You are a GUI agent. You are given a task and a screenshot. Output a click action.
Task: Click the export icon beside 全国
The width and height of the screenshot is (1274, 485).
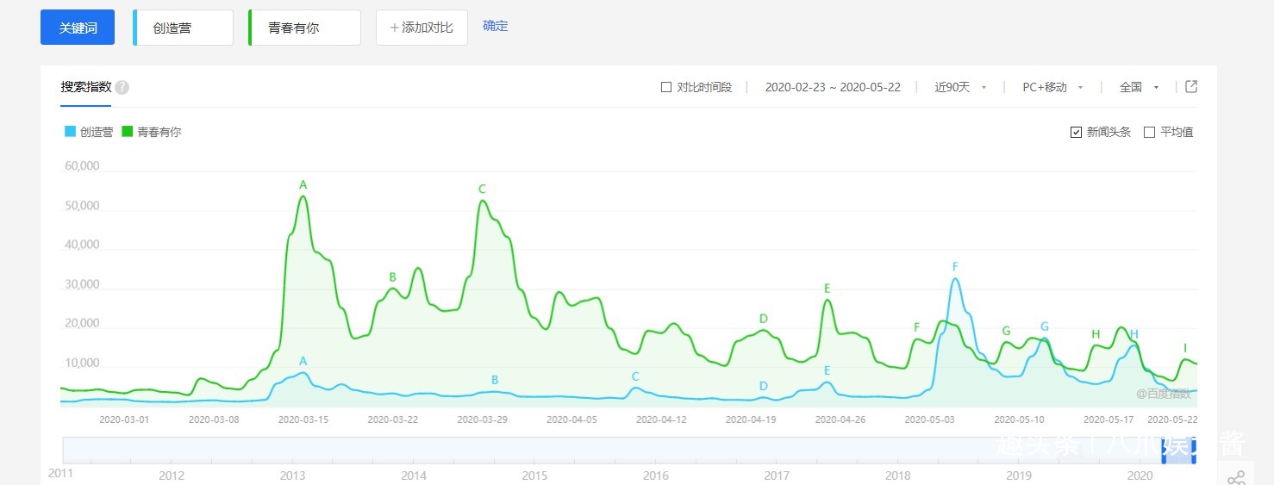pos(1191,87)
